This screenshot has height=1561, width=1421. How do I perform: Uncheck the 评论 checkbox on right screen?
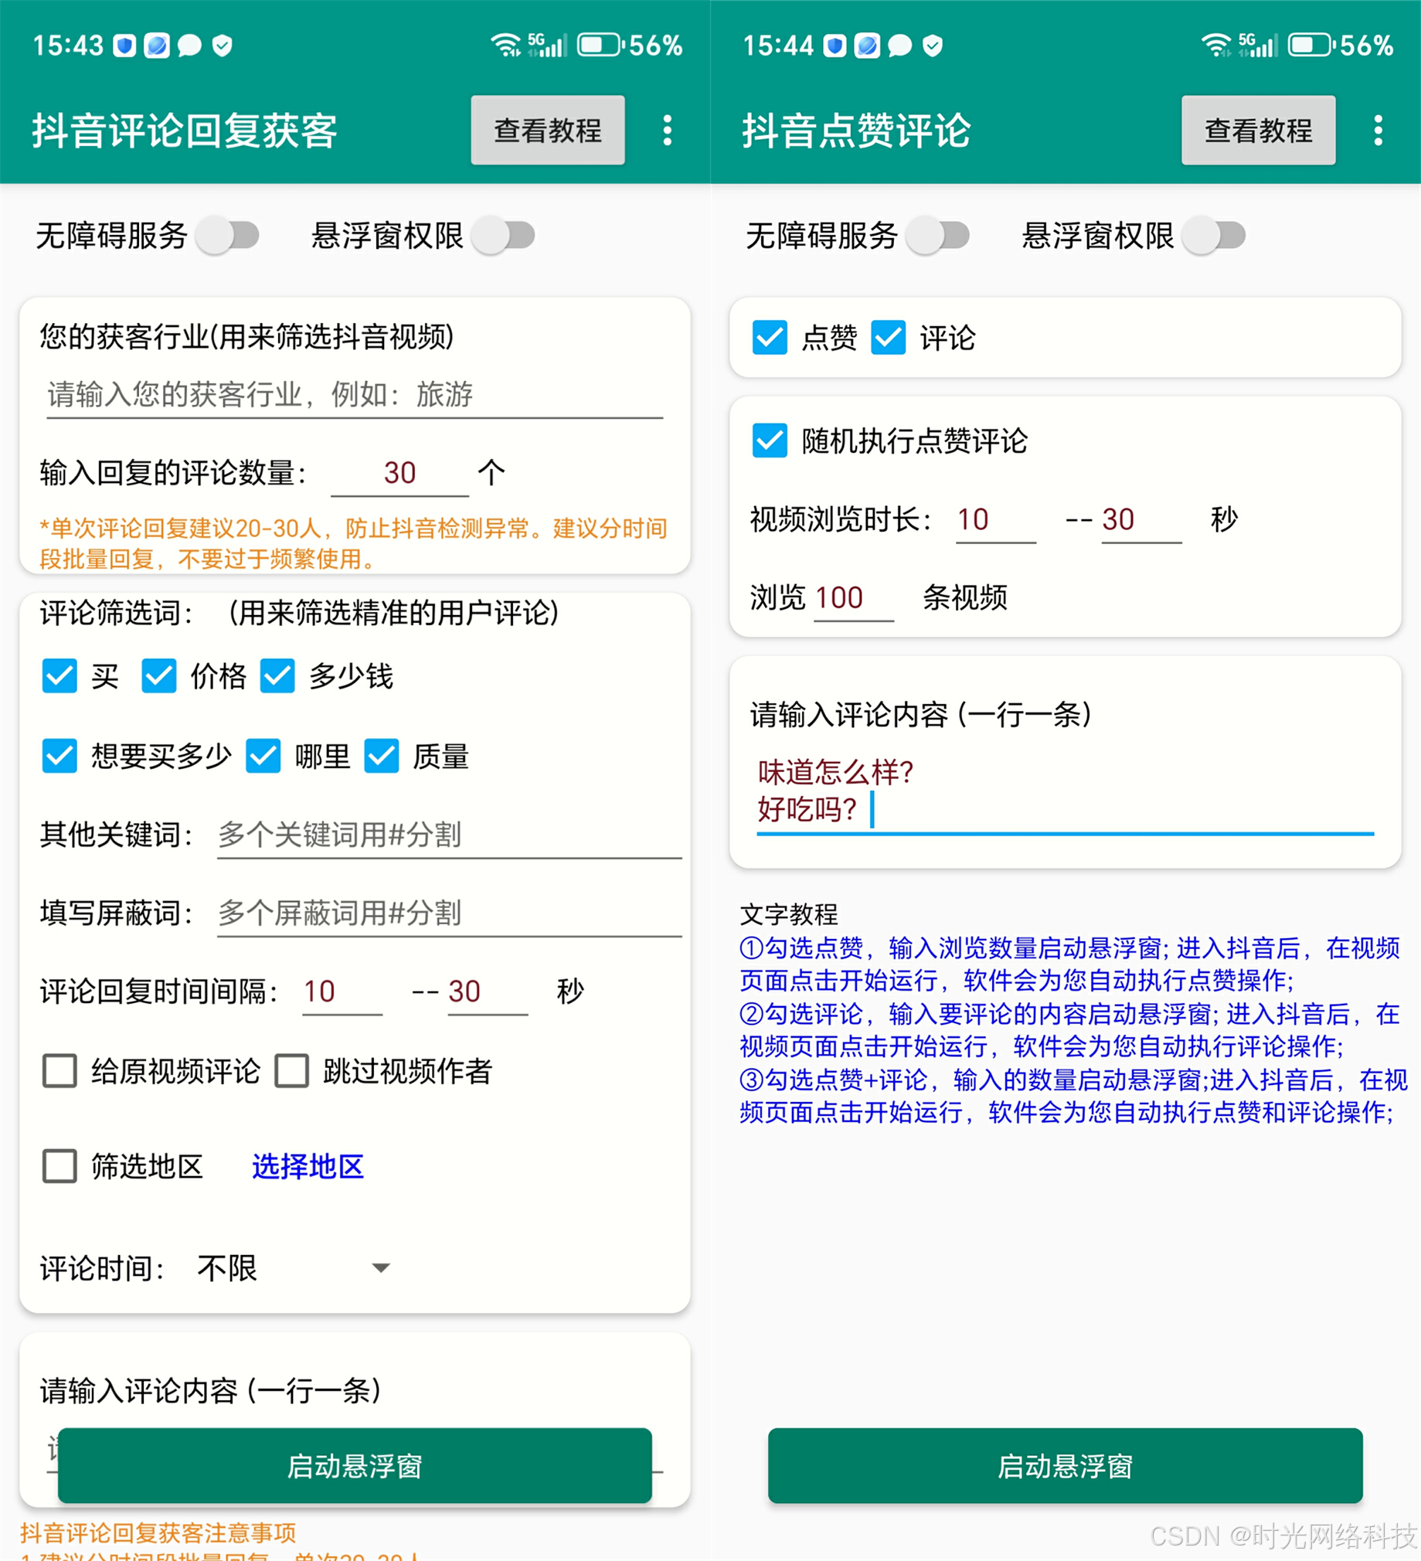[x=889, y=338]
